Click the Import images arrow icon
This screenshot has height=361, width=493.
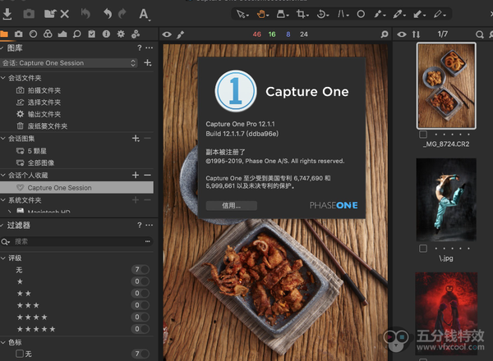pos(7,13)
